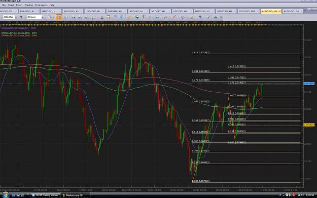Select the yellow ruler measure tool
Viewport: 317px width, 198px height.
[129, 17]
